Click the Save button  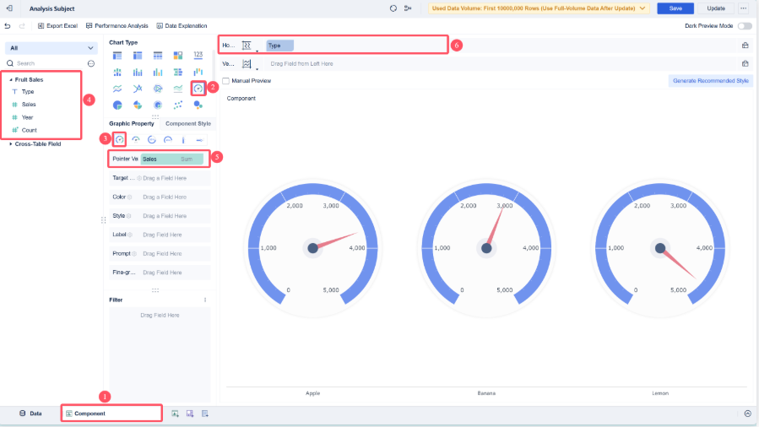click(x=675, y=8)
